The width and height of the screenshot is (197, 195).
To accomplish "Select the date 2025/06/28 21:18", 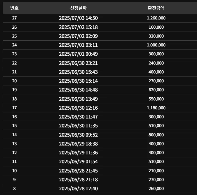I will point(78,180).
